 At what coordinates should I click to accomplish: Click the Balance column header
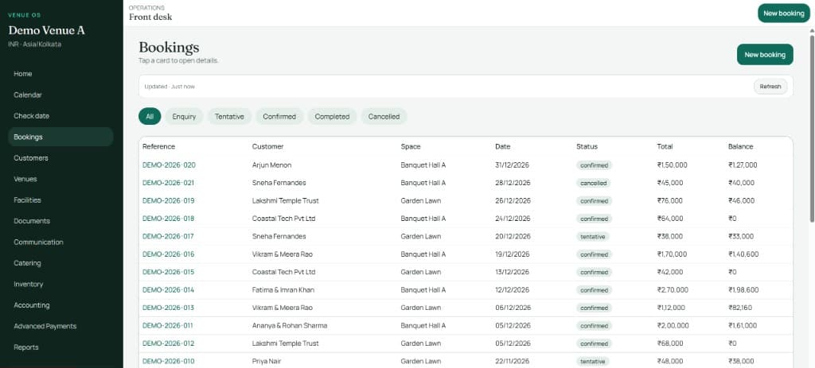740,146
